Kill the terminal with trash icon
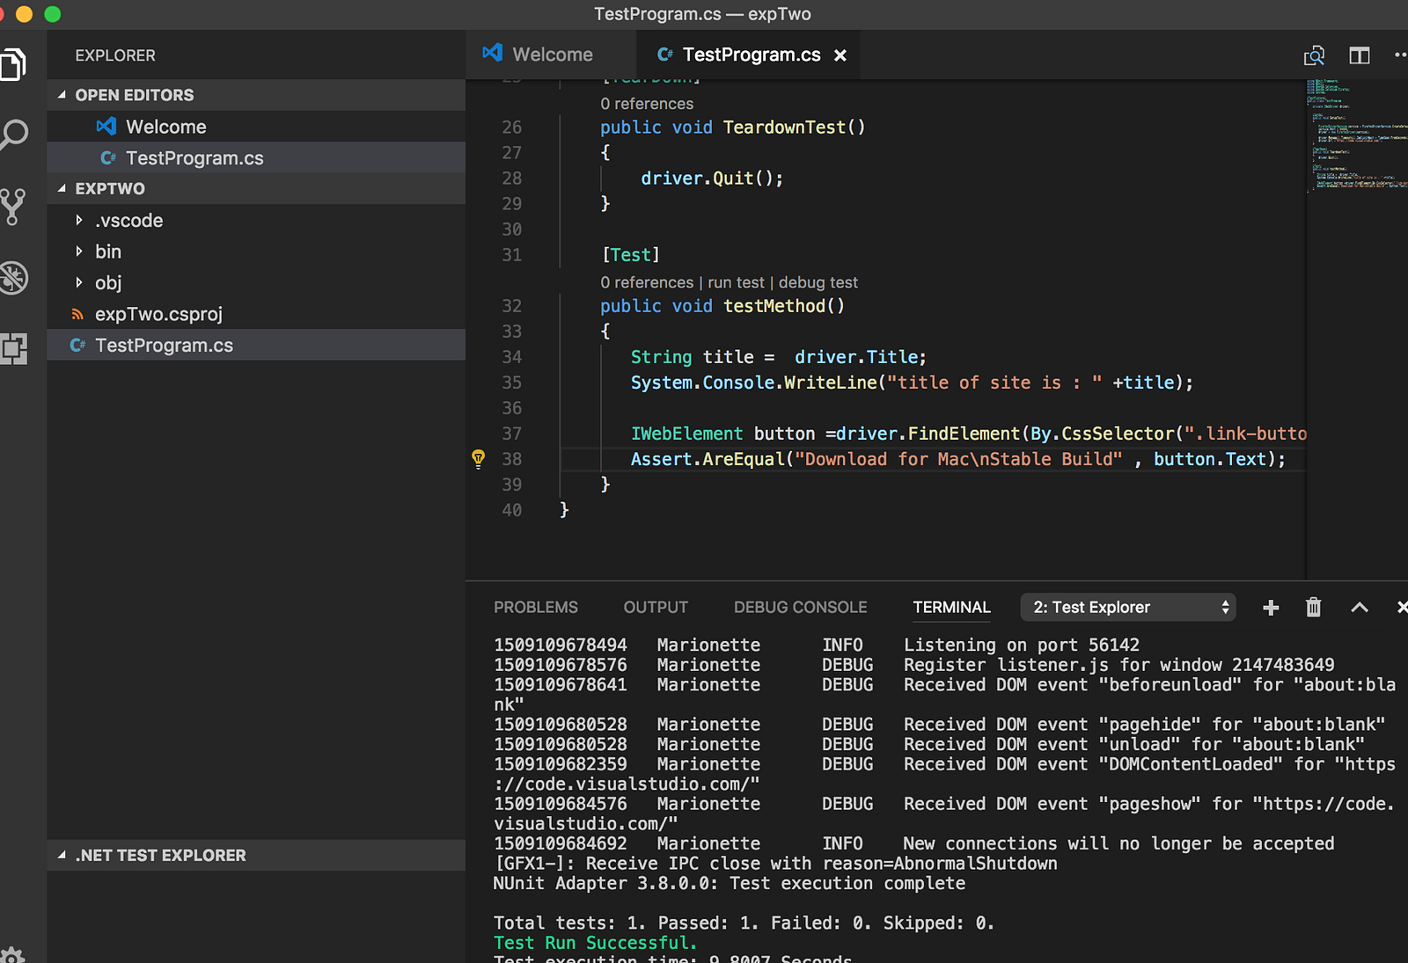Viewport: 1408px width, 963px height. pos(1314,607)
